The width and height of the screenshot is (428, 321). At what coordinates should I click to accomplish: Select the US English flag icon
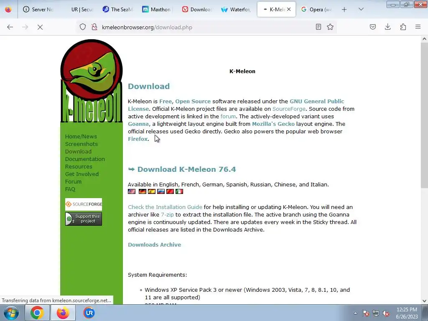[132, 191]
